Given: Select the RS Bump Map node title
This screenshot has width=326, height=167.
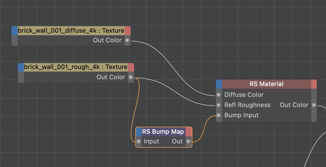Looking at the screenshot, I should pyautogui.click(x=163, y=132).
